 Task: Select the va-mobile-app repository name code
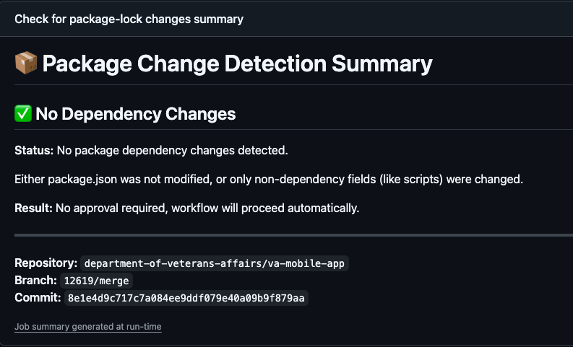click(215, 263)
